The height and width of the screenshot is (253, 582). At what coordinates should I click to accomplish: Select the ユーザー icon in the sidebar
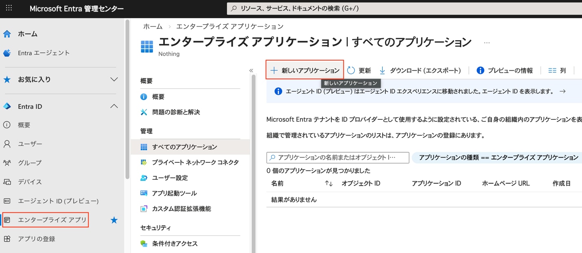[6, 144]
